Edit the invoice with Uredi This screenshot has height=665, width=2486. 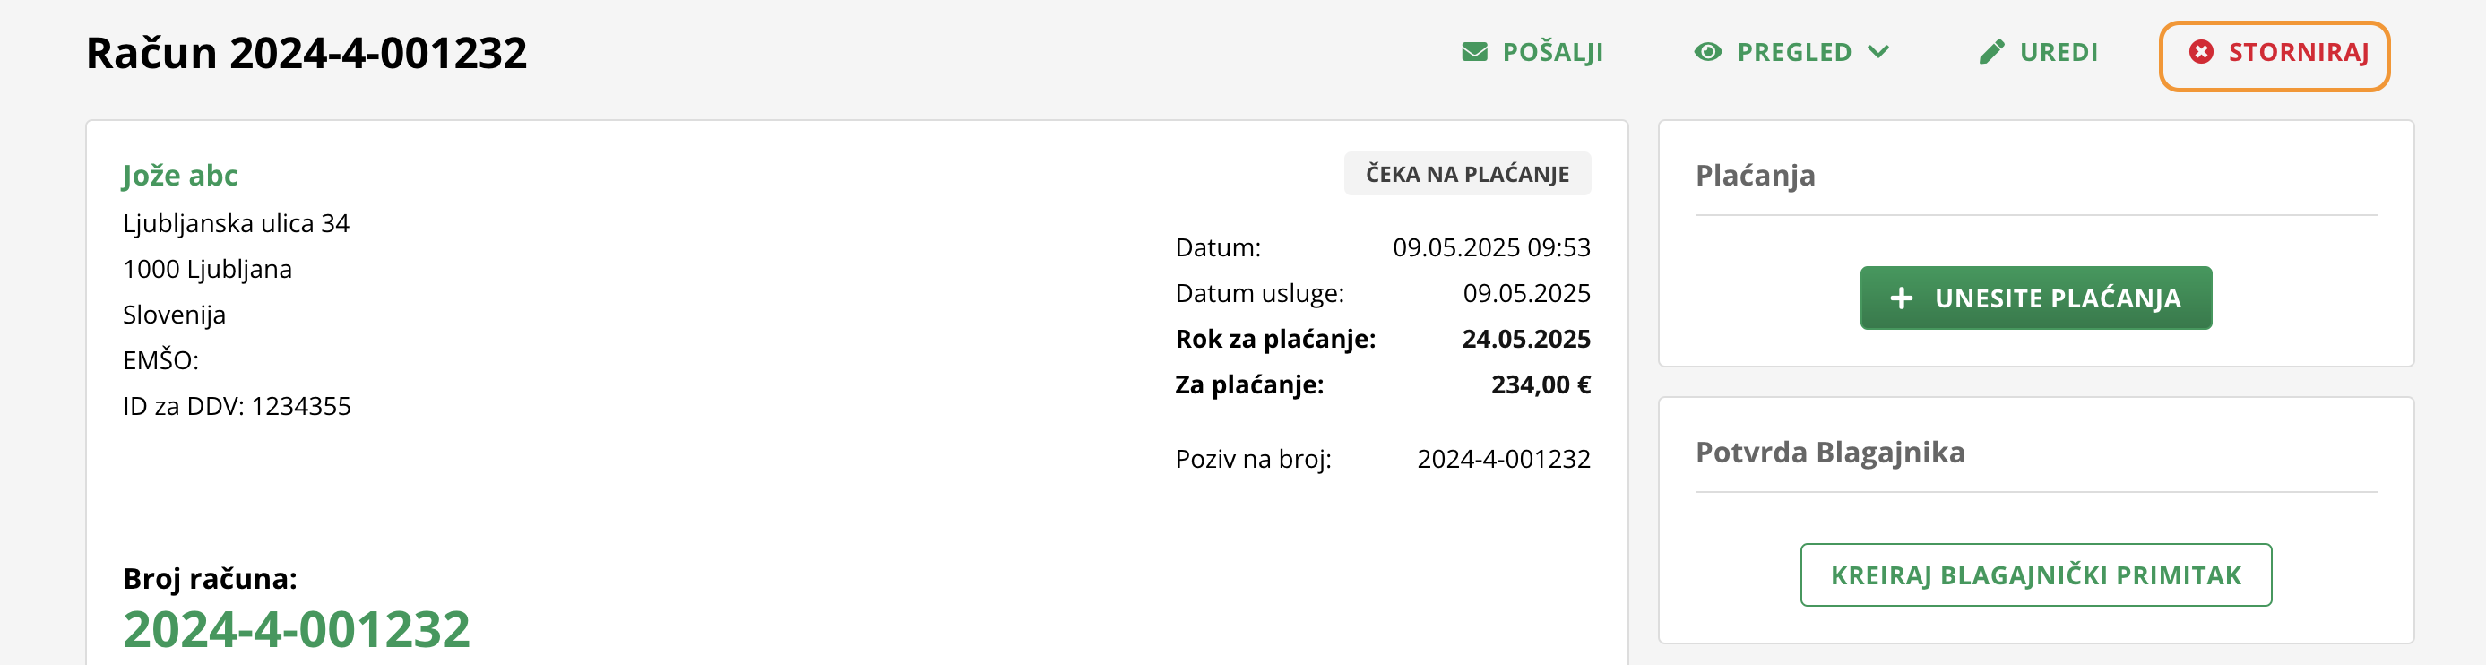click(2037, 52)
